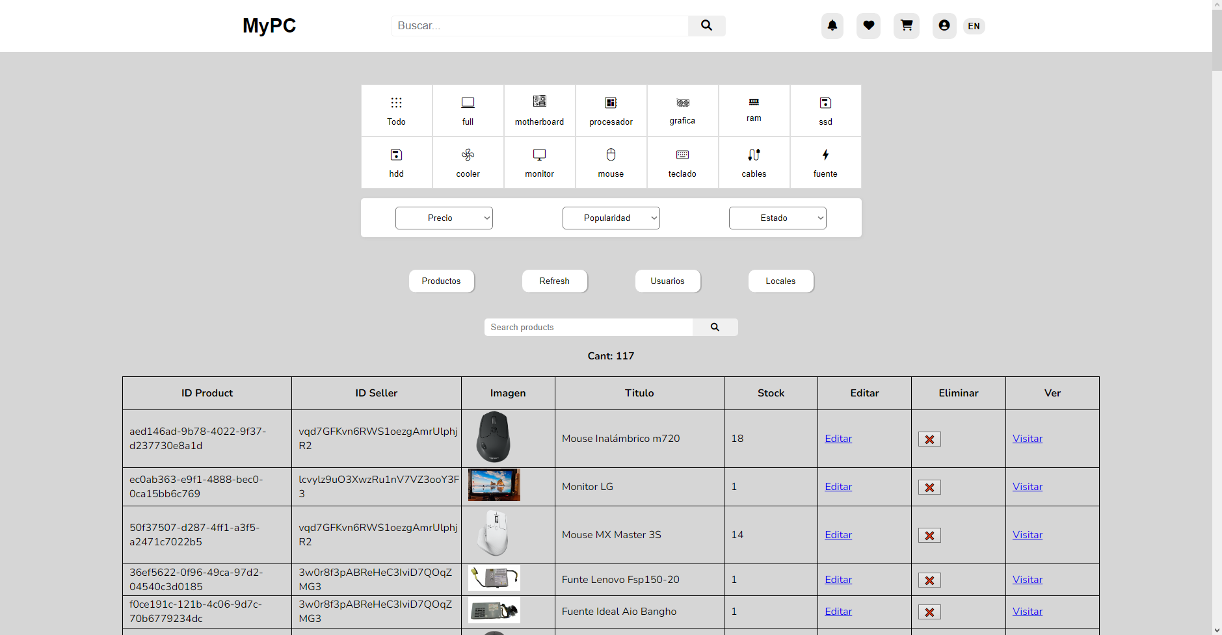Select the motherboard category icon
1222x635 pixels.
539,109
